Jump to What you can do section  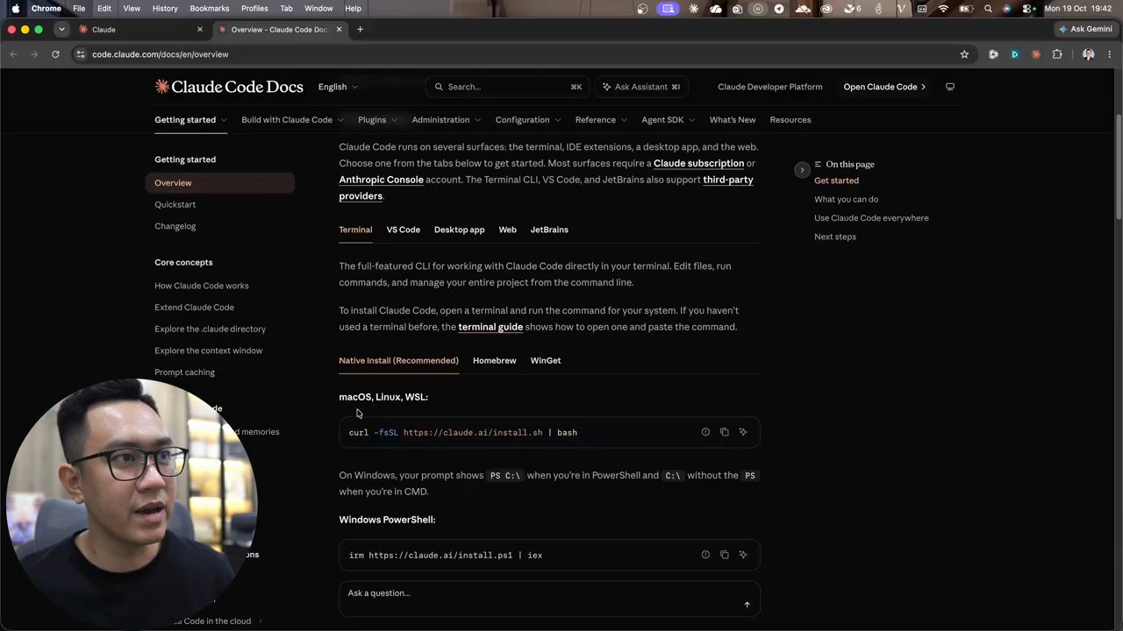pyautogui.click(x=846, y=199)
